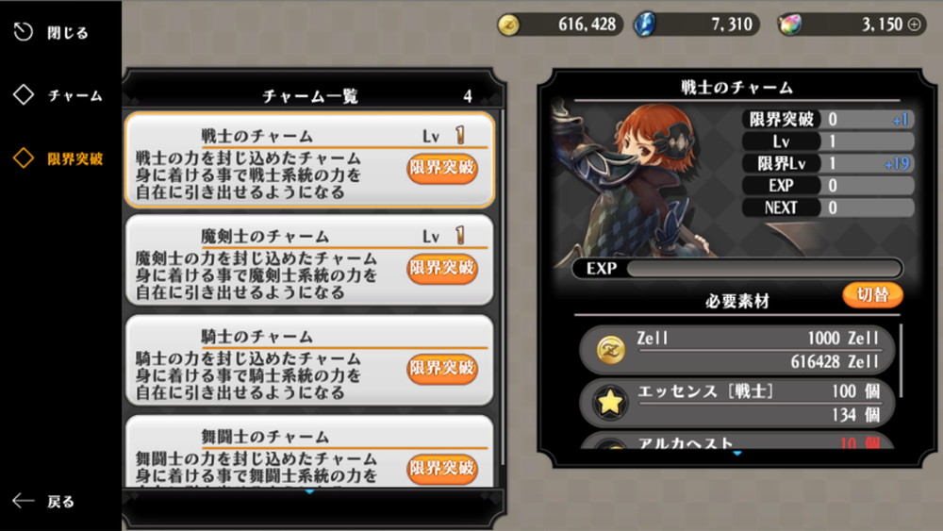Screen dimensions: 943x531
Task: Select the 限界突破 orange diamond icon
Action: pos(24,158)
